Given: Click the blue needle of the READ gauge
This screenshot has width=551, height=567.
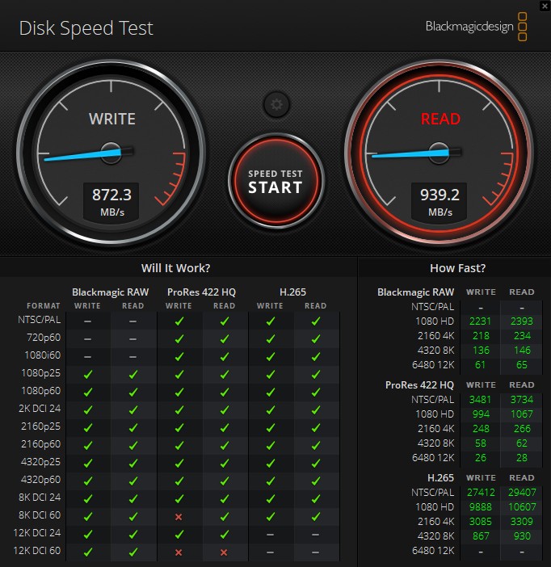Looking at the screenshot, I should tap(410, 153).
